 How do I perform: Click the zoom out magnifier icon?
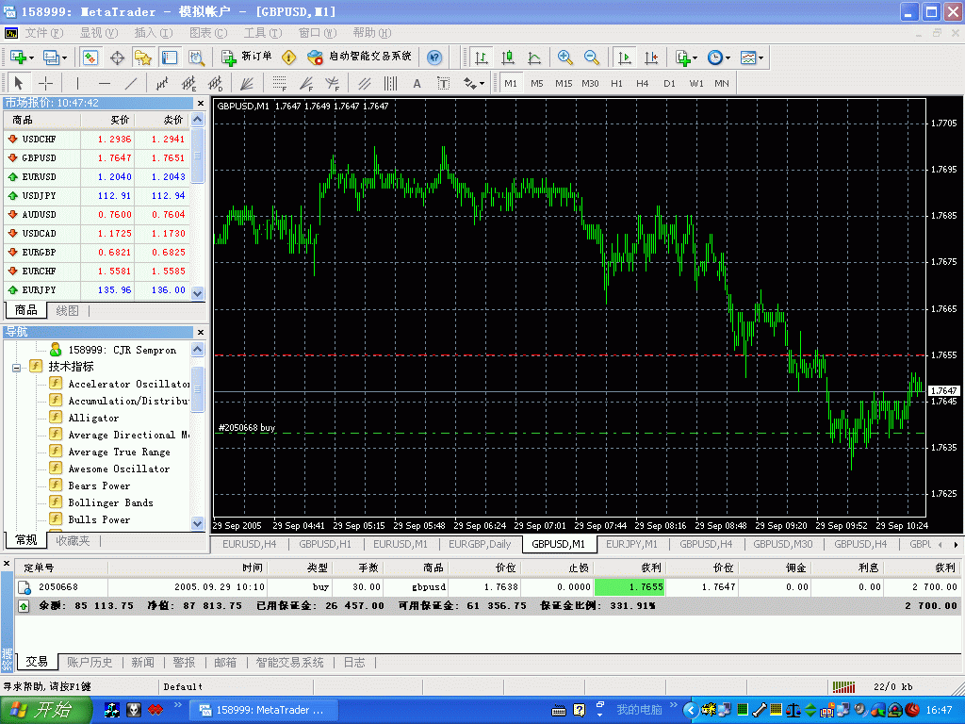pos(592,58)
